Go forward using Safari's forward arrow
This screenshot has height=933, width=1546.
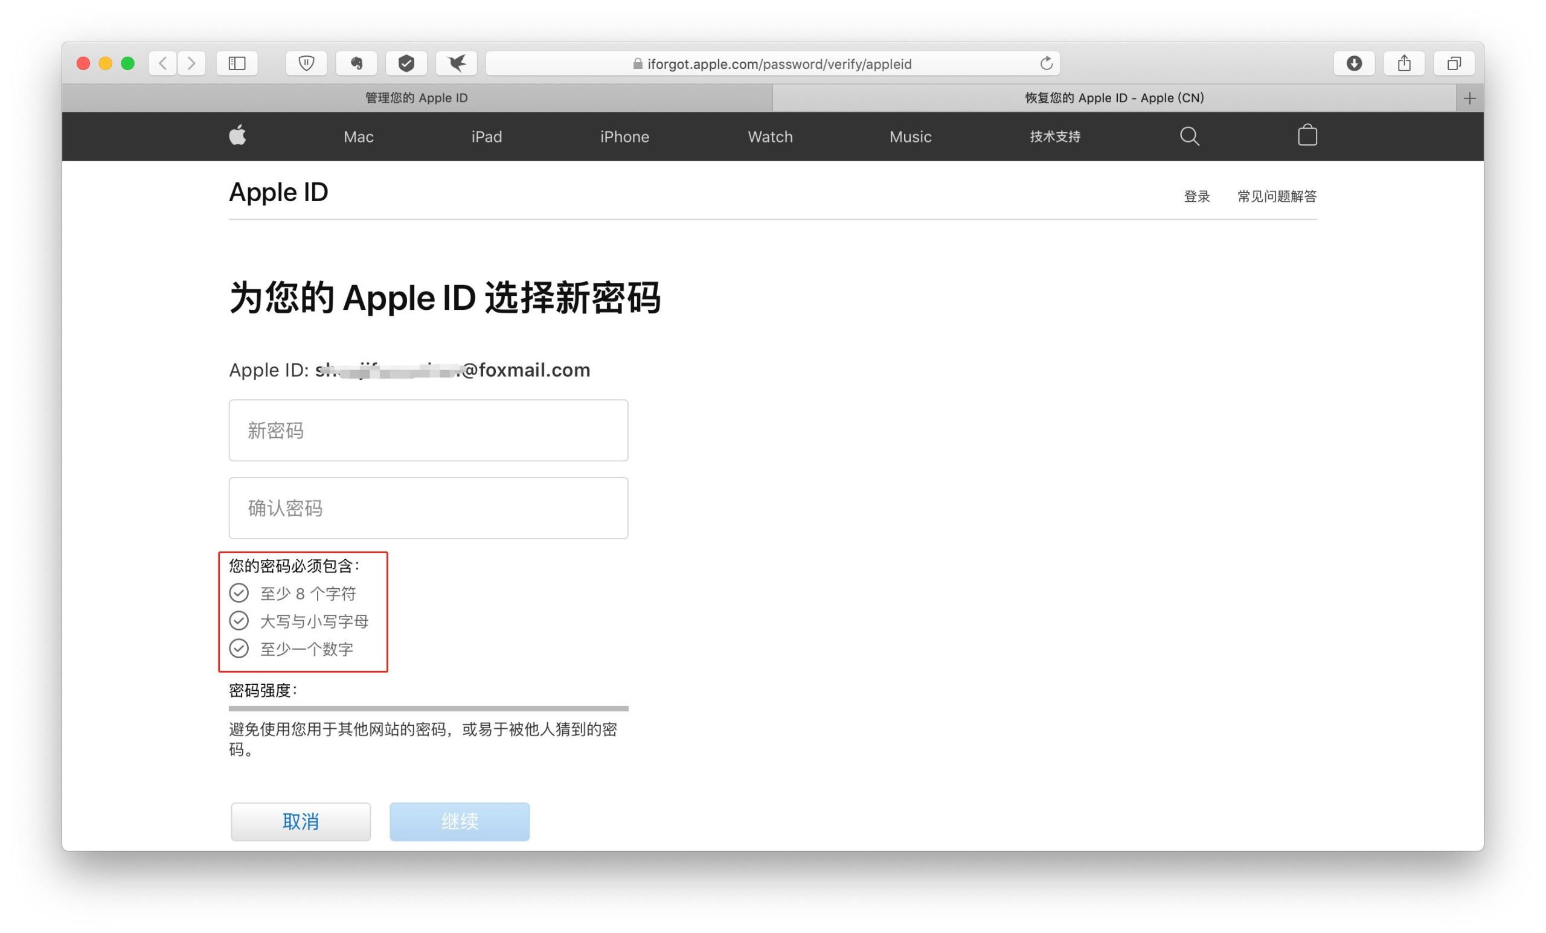191,63
